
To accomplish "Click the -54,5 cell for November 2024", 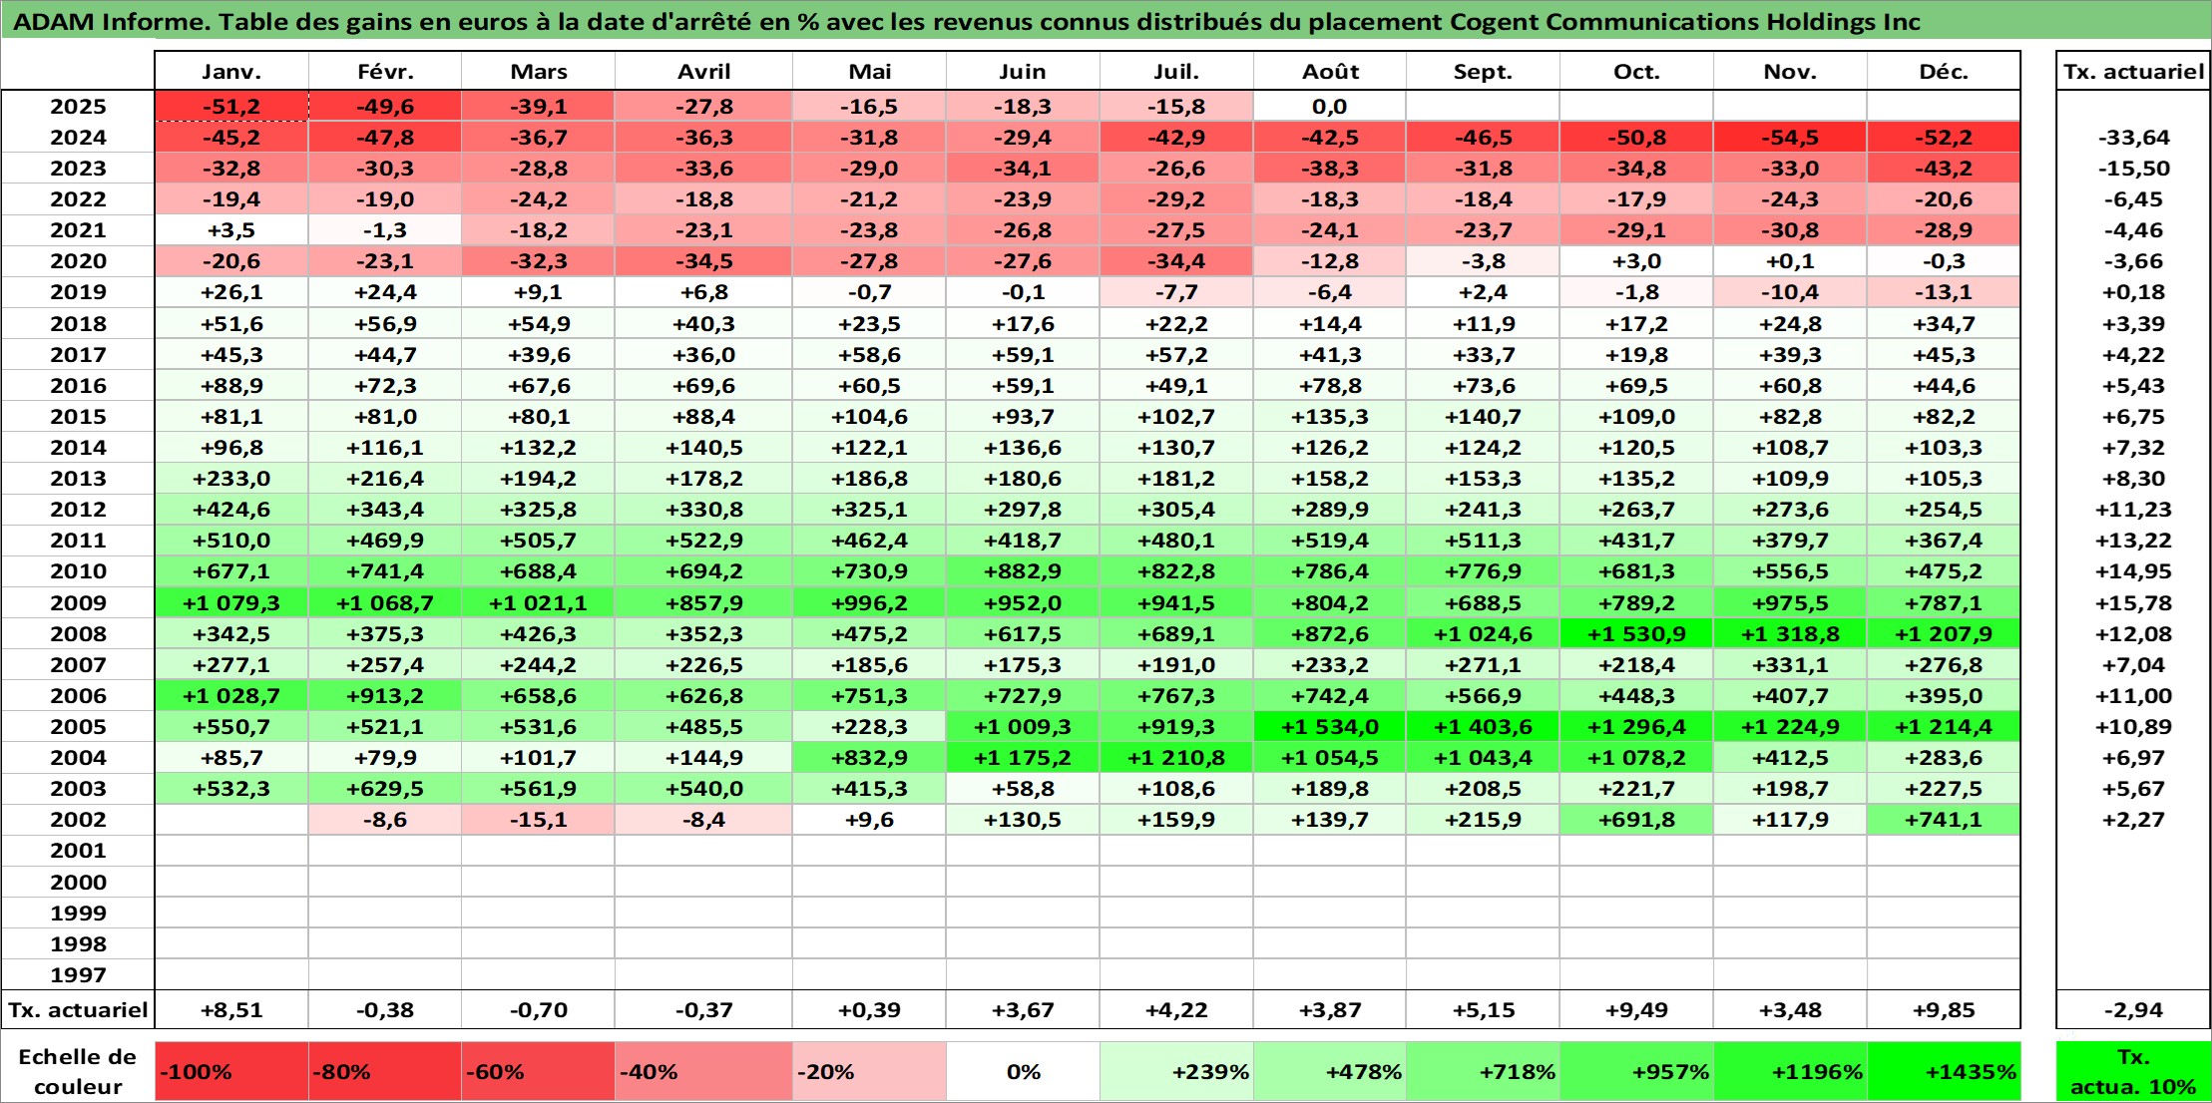I will click(x=1790, y=138).
